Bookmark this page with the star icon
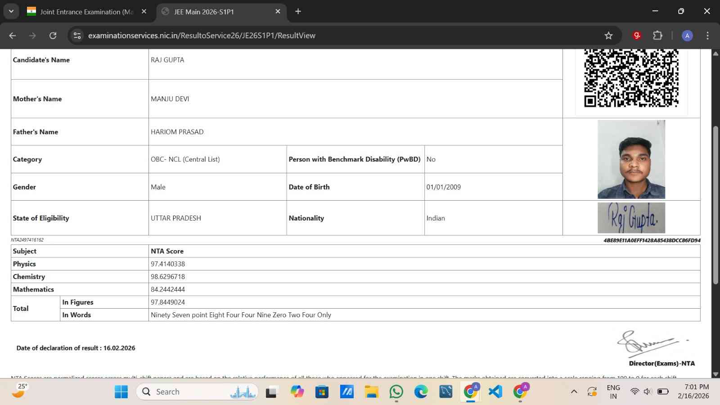Image resolution: width=720 pixels, height=405 pixels. 608,36
